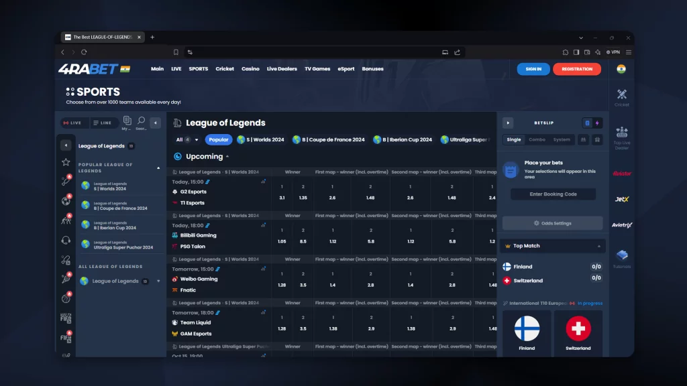687x386 pixels.
Task: Collapse Popular League of Legends section
Action: coord(158,168)
